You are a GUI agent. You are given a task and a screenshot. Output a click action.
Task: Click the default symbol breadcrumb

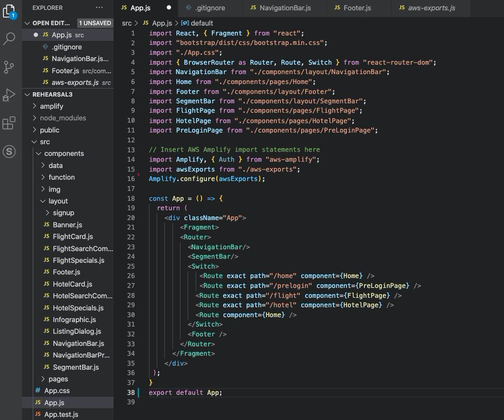202,23
